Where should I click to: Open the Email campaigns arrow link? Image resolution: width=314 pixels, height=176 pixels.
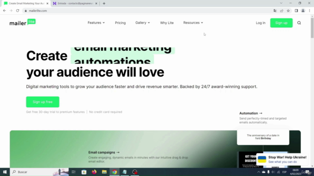click(x=104, y=152)
